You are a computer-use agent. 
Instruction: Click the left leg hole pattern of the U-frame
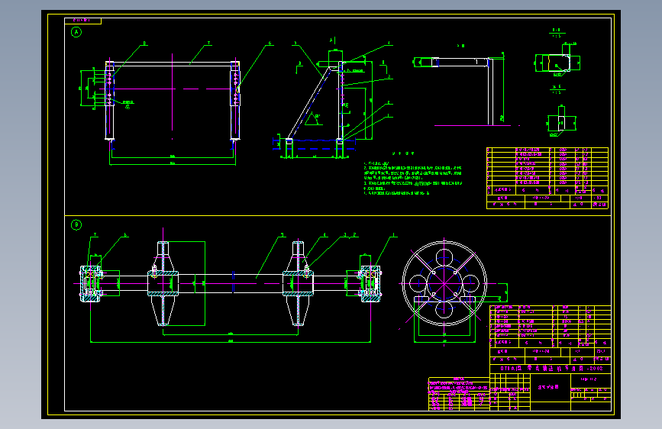pyautogui.click(x=109, y=89)
